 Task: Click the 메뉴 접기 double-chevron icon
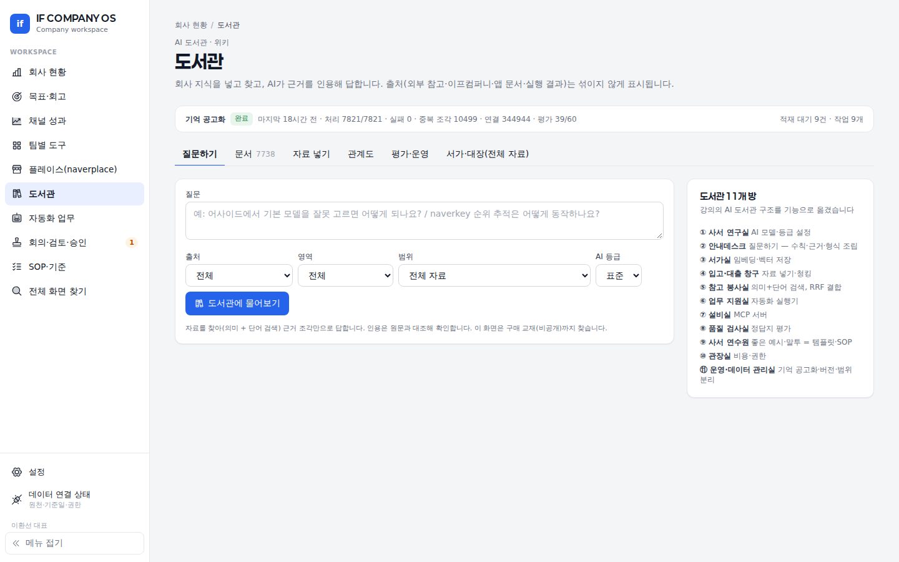pos(16,543)
